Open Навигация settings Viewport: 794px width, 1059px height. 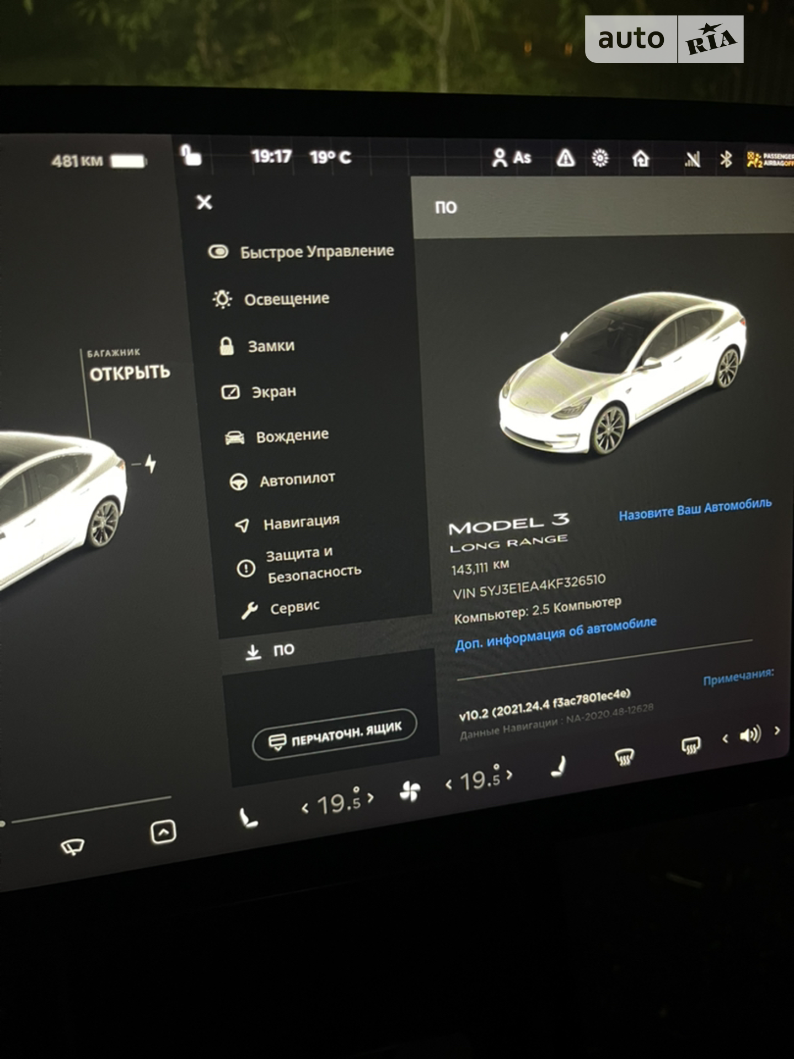point(287,523)
